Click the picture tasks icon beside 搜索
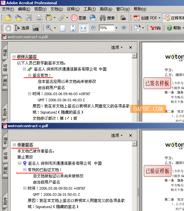184x211 pixels. coord(123,18)
